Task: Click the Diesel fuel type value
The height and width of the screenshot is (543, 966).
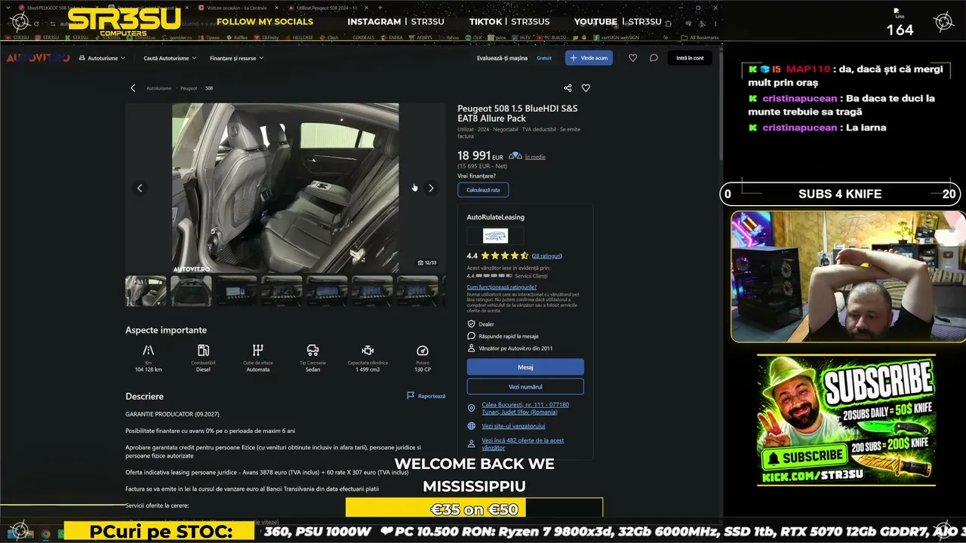Action: click(203, 370)
